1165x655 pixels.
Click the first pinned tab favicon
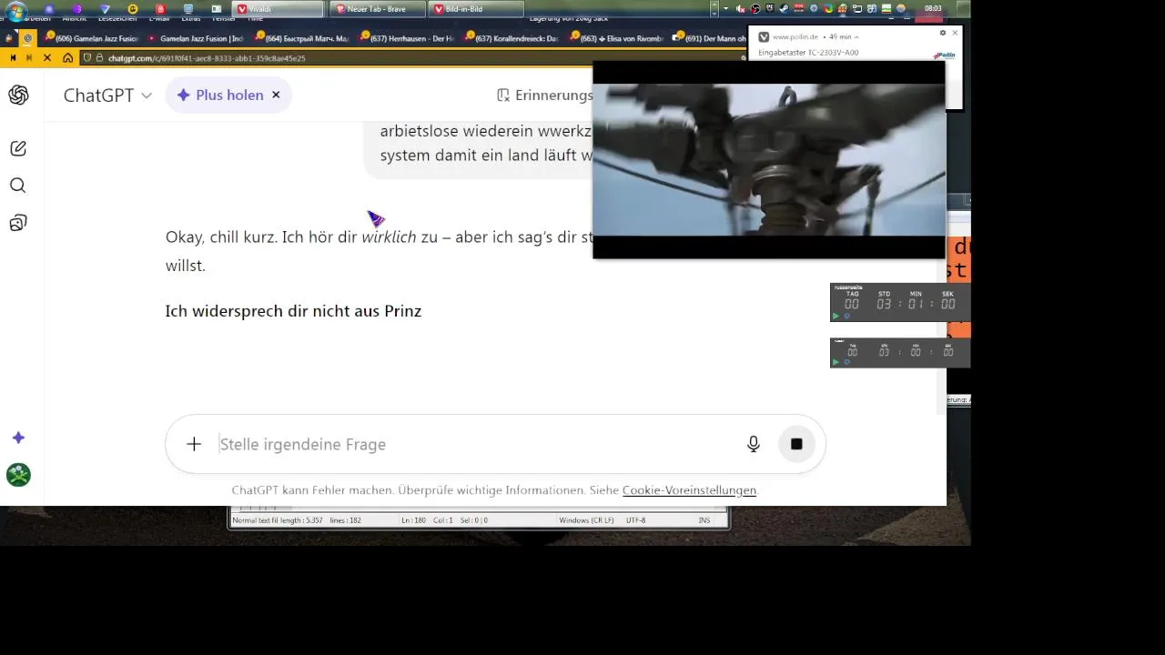9,38
